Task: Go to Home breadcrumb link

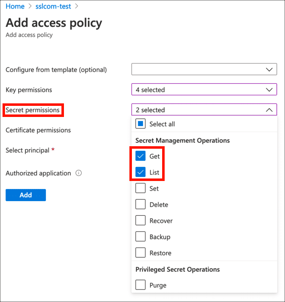Action: click(15, 7)
